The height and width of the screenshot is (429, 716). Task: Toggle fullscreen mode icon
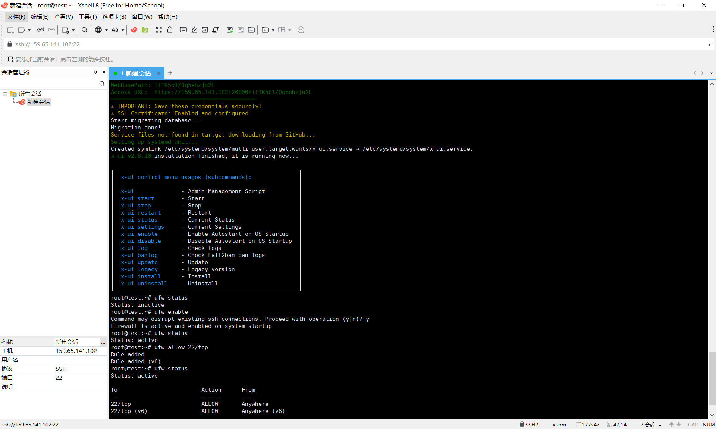click(x=159, y=30)
